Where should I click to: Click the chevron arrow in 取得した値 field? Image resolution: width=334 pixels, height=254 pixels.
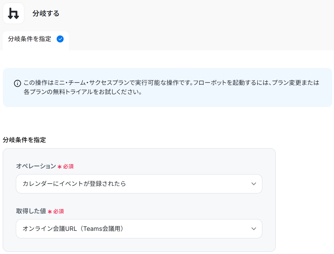254,229
